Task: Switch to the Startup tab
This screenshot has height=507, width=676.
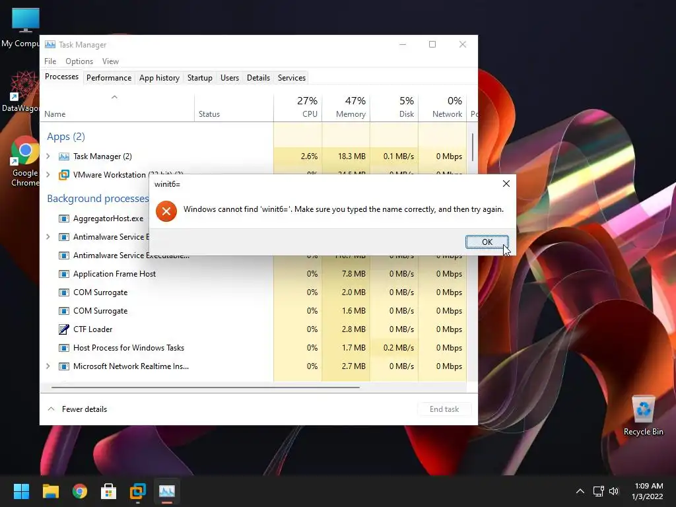Action: pyautogui.click(x=199, y=78)
